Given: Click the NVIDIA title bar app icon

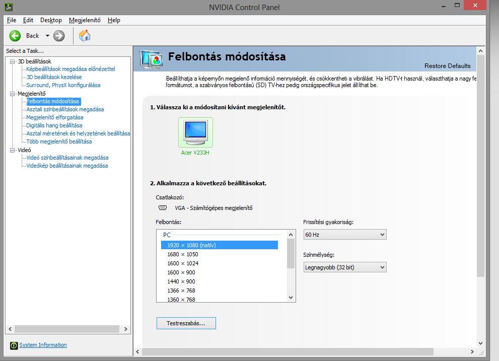Looking at the screenshot, I should [9, 7].
